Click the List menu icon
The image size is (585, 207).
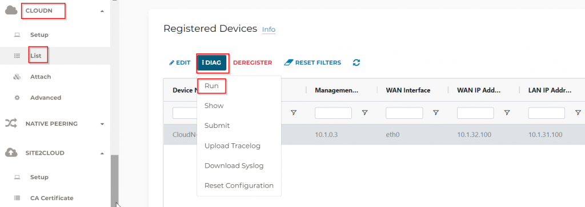(17, 56)
